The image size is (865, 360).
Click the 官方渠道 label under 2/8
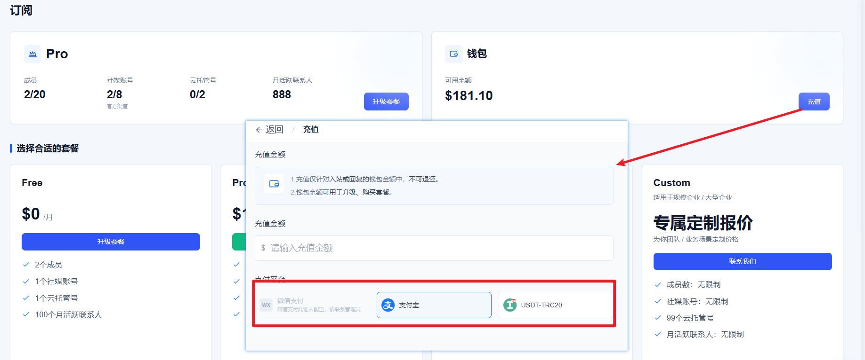click(x=117, y=106)
